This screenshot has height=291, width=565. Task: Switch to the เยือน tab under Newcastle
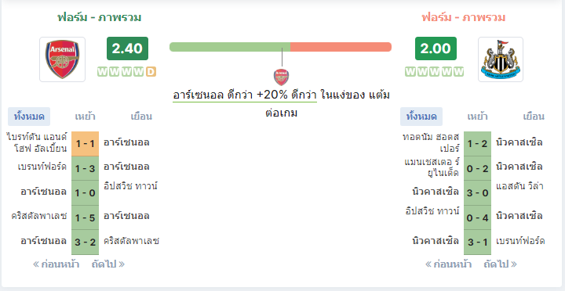pos(534,117)
